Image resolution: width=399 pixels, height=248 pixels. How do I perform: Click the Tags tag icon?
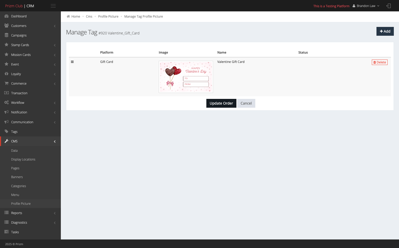coord(6,132)
